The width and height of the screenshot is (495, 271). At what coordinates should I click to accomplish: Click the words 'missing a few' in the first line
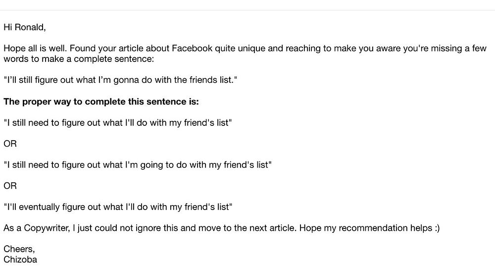[459, 49]
